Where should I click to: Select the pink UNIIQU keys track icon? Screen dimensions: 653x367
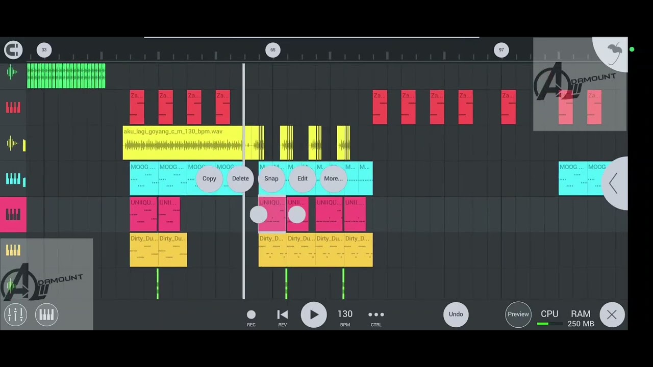(x=13, y=215)
